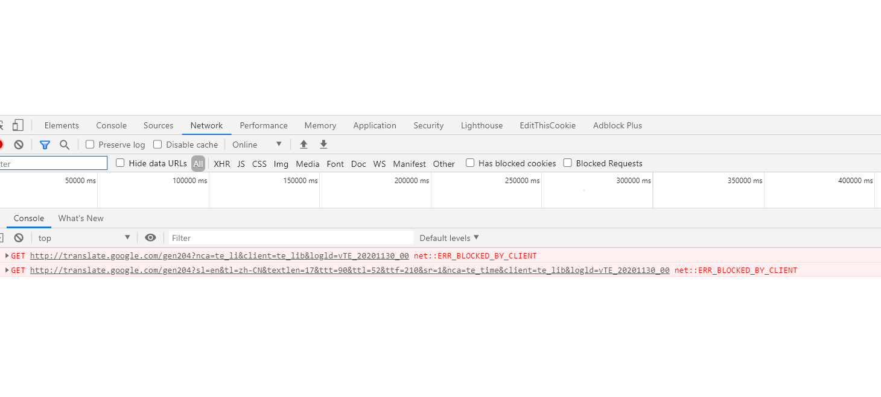Click the eye icon to create live expression
This screenshot has width=881, height=397.
coord(150,237)
